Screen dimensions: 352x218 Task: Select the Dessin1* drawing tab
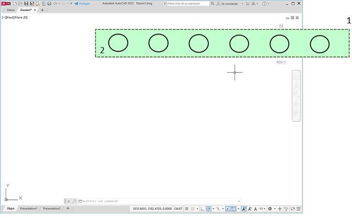26,10
